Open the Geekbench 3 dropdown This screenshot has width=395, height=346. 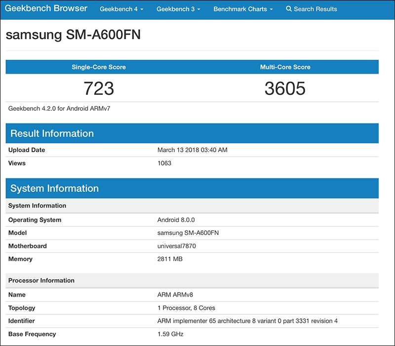click(178, 9)
